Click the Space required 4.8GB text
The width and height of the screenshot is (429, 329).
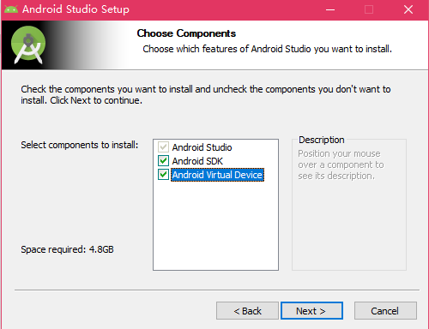pyautogui.click(x=67, y=249)
